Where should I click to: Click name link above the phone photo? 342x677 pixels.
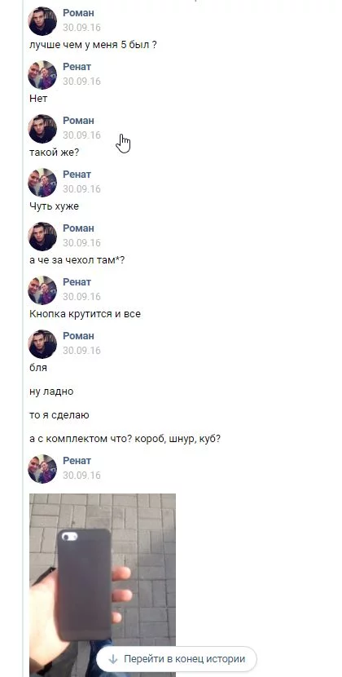(x=77, y=461)
